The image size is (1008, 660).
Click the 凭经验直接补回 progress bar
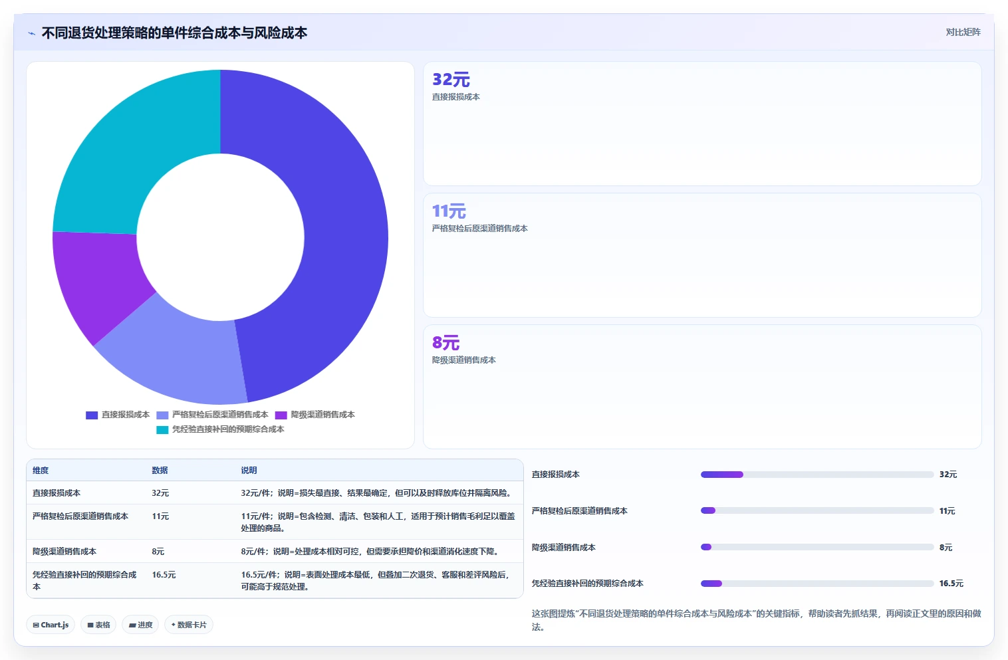(x=817, y=584)
